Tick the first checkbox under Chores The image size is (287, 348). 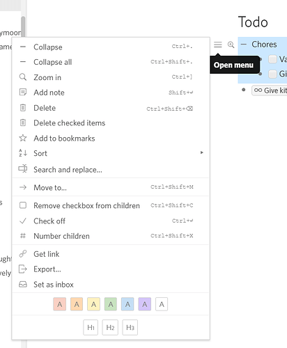click(272, 59)
